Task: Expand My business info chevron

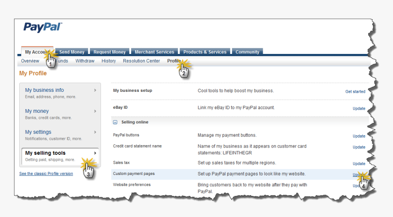Action: tap(95, 90)
